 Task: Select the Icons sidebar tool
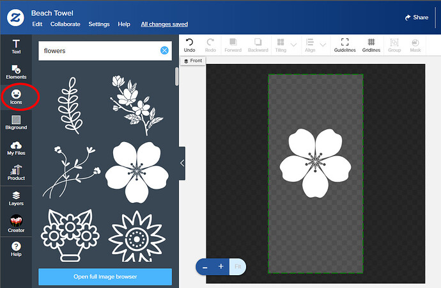pyautogui.click(x=16, y=97)
